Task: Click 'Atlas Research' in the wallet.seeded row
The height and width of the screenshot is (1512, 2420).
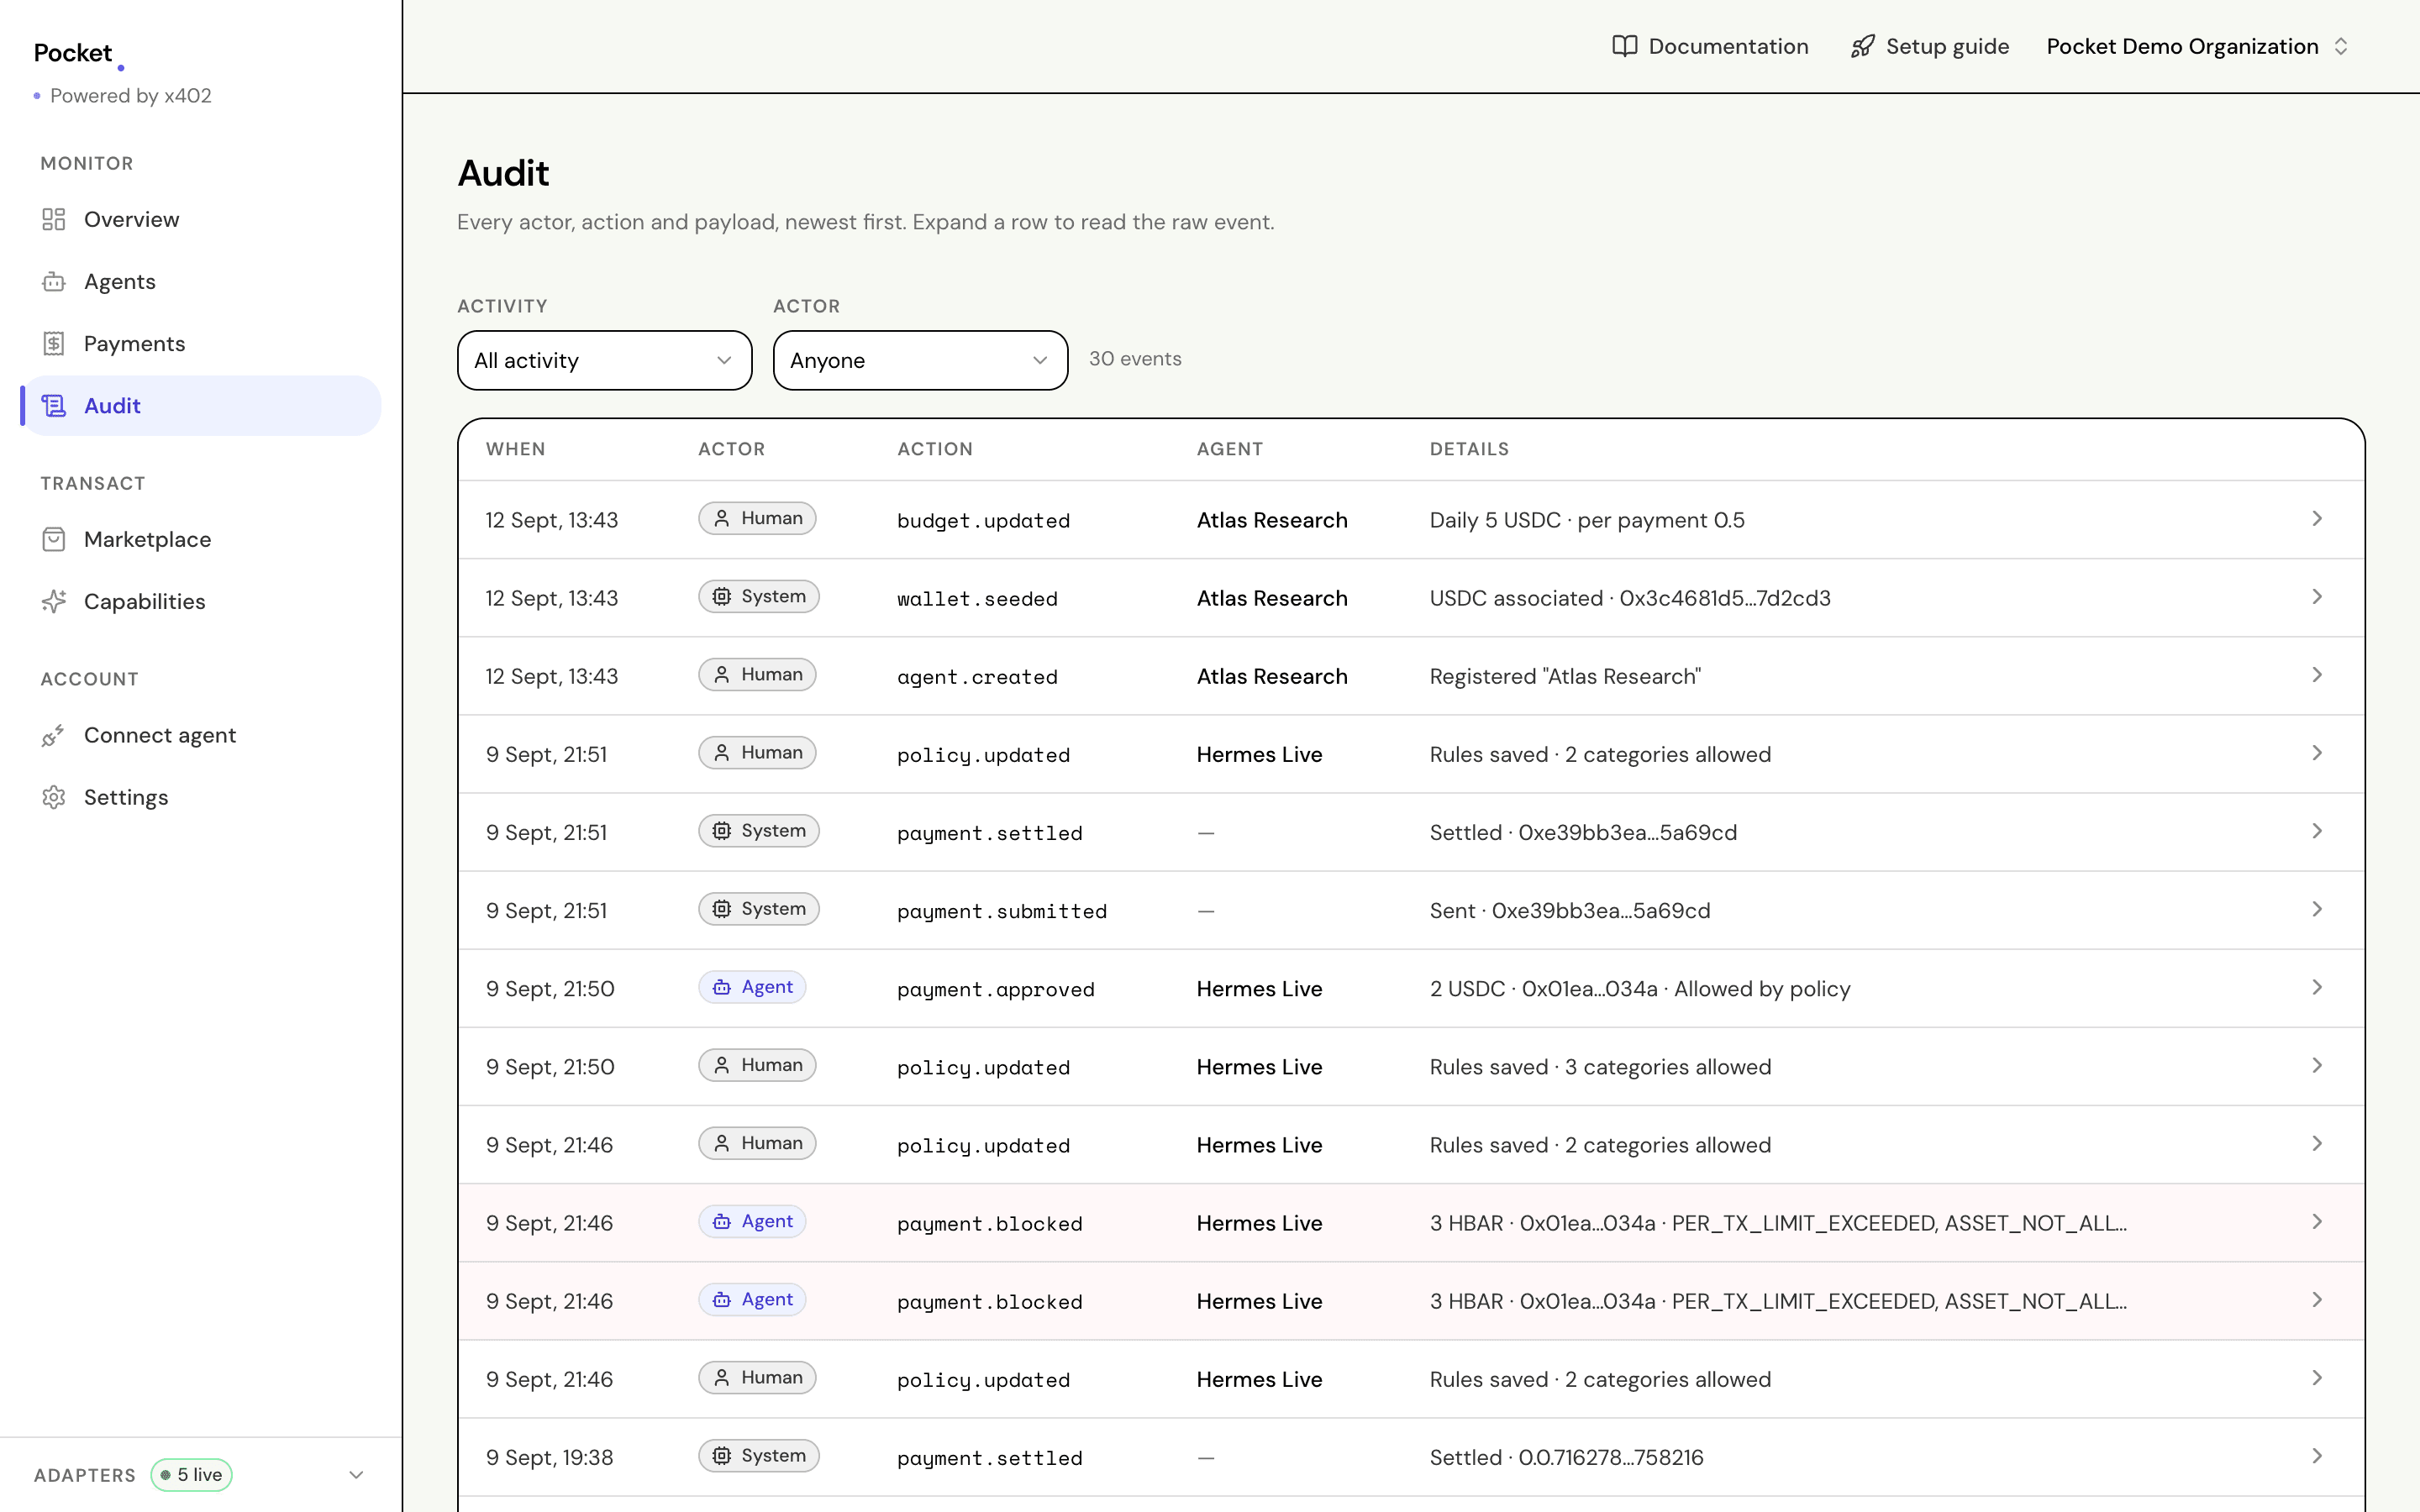Action: 1272,598
